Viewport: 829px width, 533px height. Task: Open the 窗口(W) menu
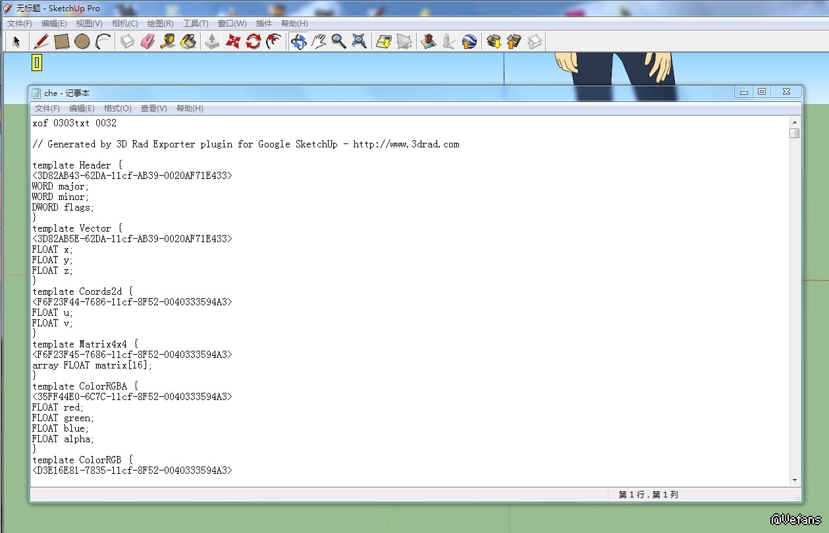[x=232, y=24]
